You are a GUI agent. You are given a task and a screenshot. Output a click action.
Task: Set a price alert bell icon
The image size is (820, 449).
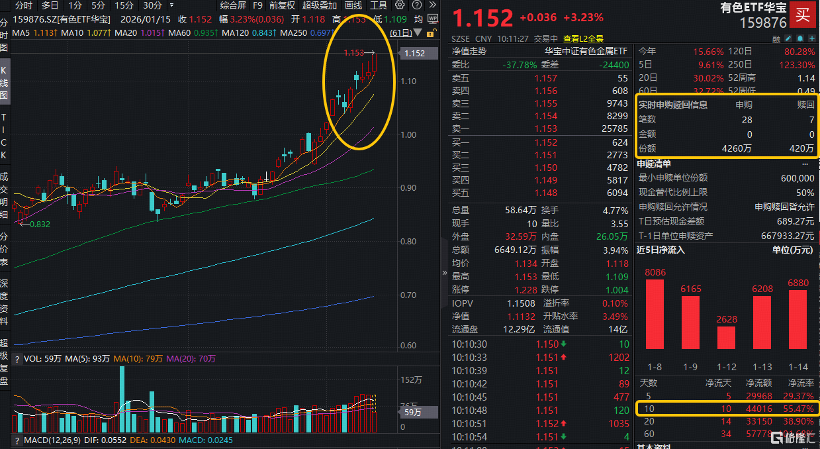[800, 38]
